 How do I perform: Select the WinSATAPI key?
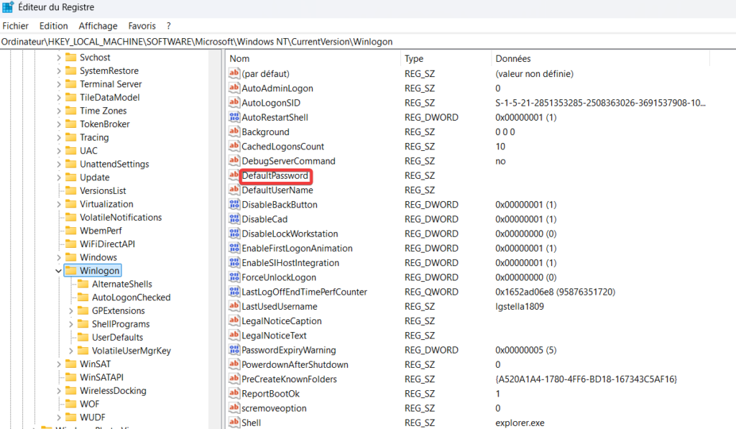point(101,377)
